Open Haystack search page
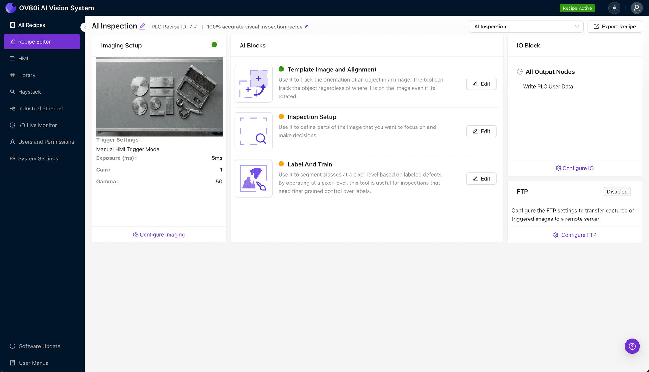Viewport: 649px width, 372px height. point(42,92)
